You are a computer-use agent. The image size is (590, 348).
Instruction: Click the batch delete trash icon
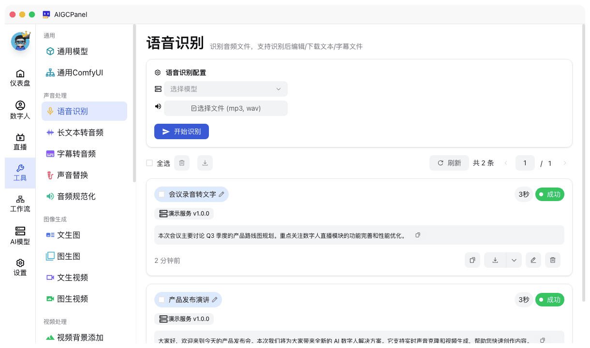pyautogui.click(x=182, y=163)
